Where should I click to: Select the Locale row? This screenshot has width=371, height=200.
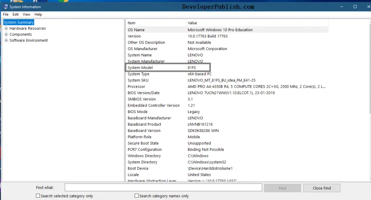point(227,175)
